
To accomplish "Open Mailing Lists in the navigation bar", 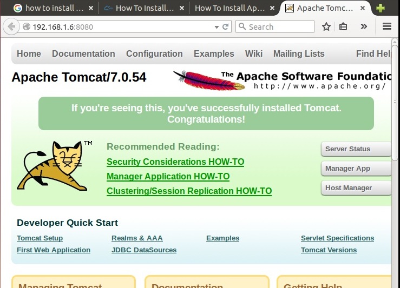I will coord(299,53).
